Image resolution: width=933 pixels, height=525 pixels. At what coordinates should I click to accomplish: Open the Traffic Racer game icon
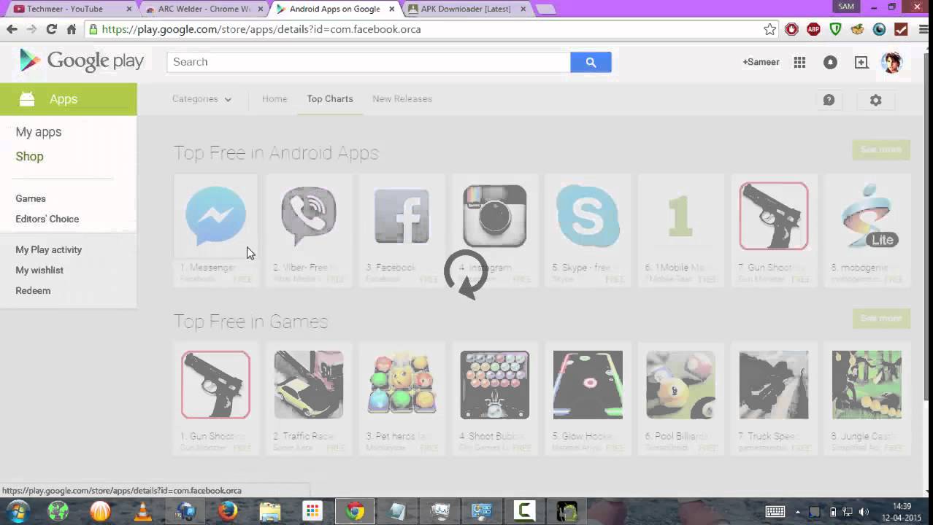tap(309, 385)
